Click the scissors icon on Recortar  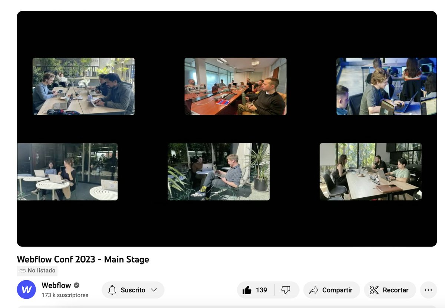tap(374, 290)
